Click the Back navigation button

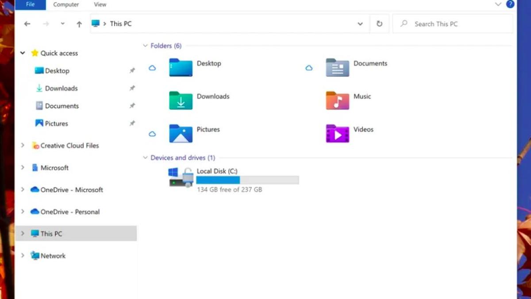click(27, 24)
